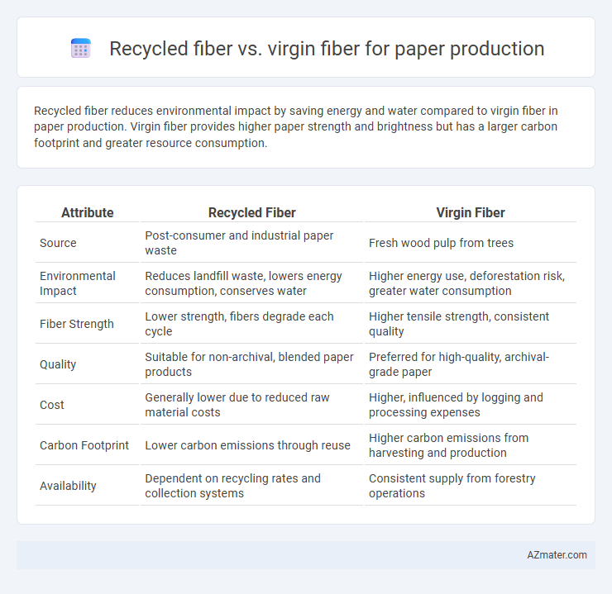The width and height of the screenshot is (612, 594).
Task: Click 'Generally lower due to reduced raw' cell
Action: (251, 405)
